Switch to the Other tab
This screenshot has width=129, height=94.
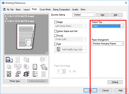(x=83, y=10)
